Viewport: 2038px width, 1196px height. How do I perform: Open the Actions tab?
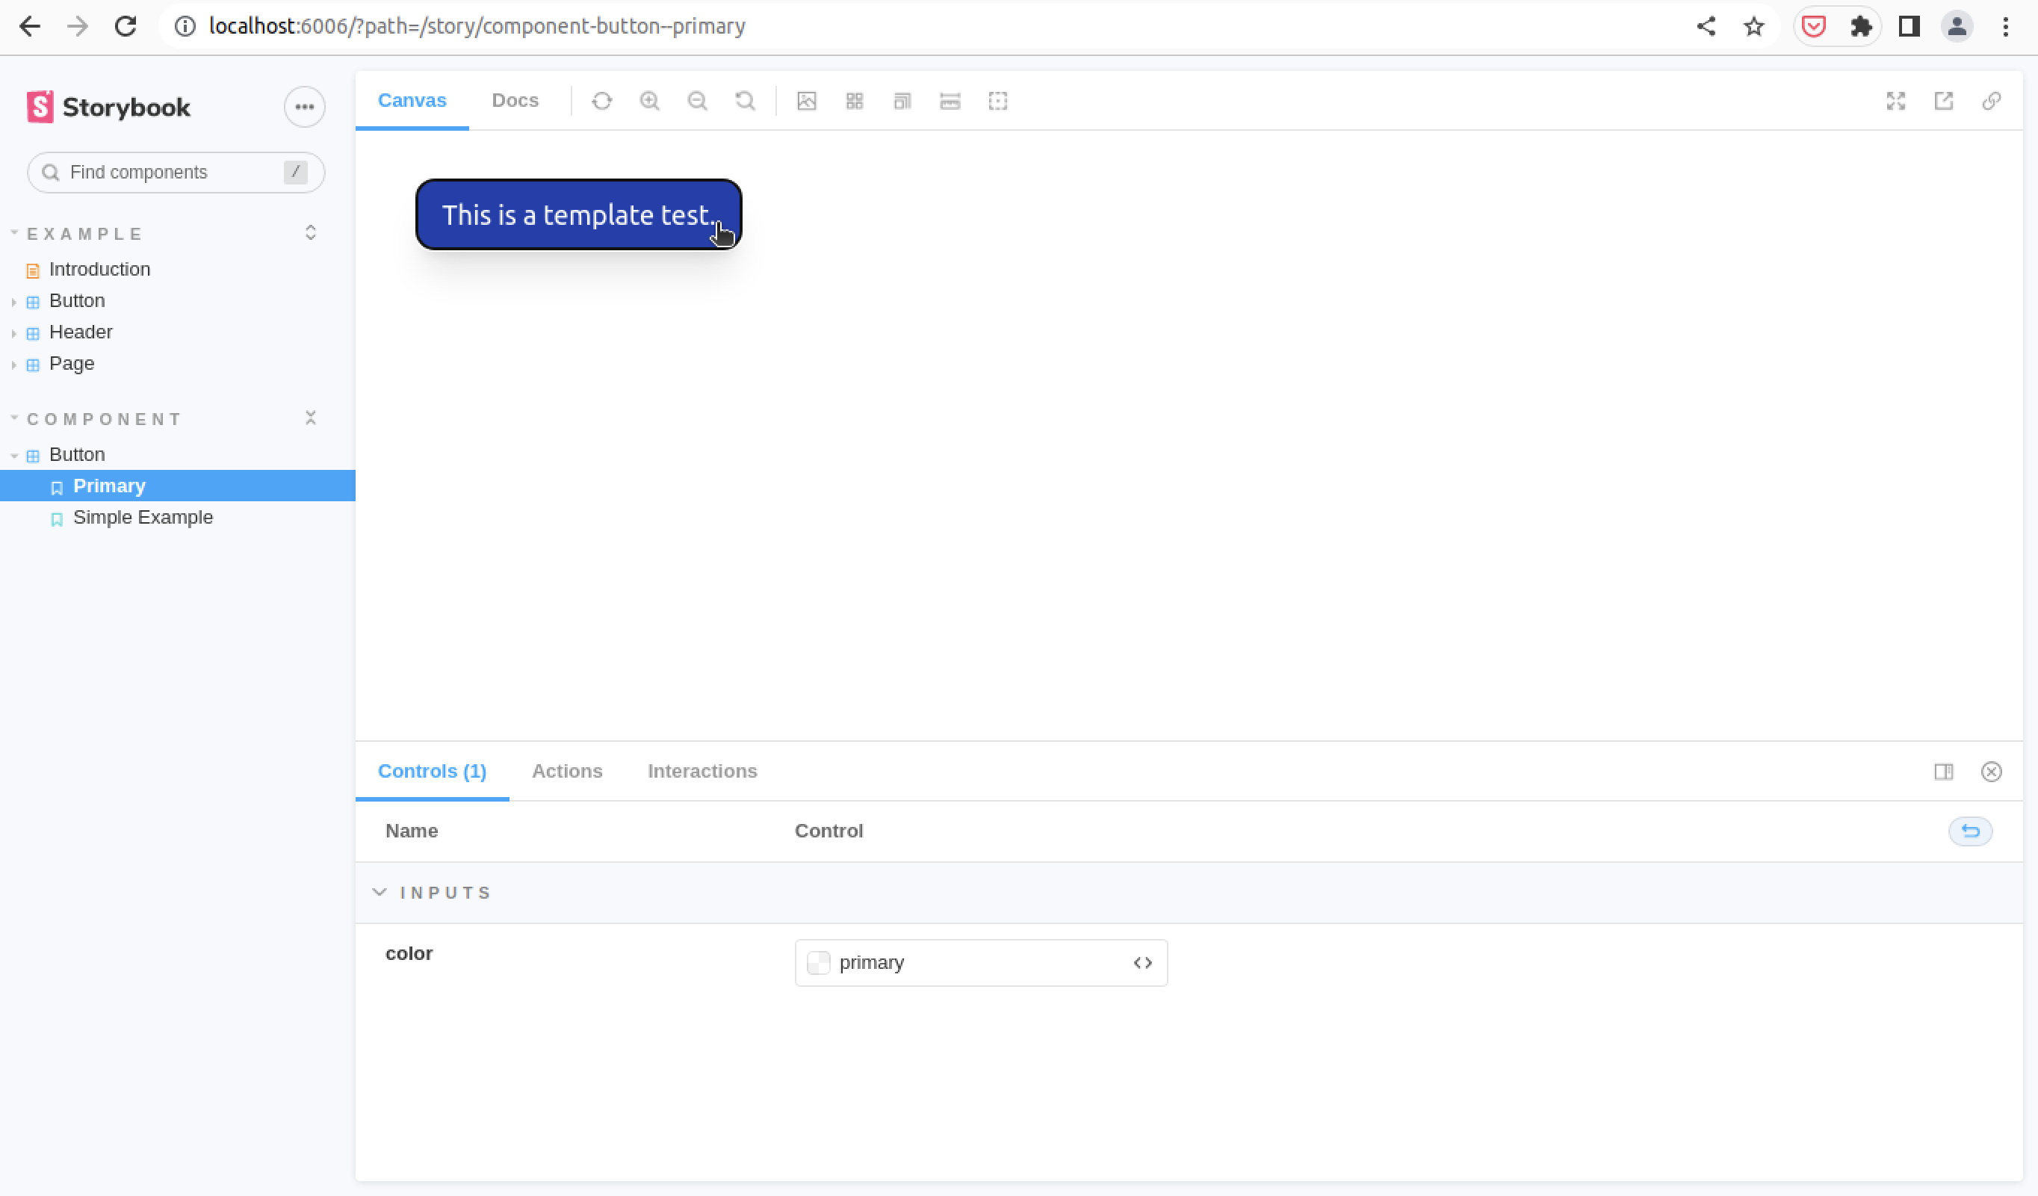[x=567, y=771]
